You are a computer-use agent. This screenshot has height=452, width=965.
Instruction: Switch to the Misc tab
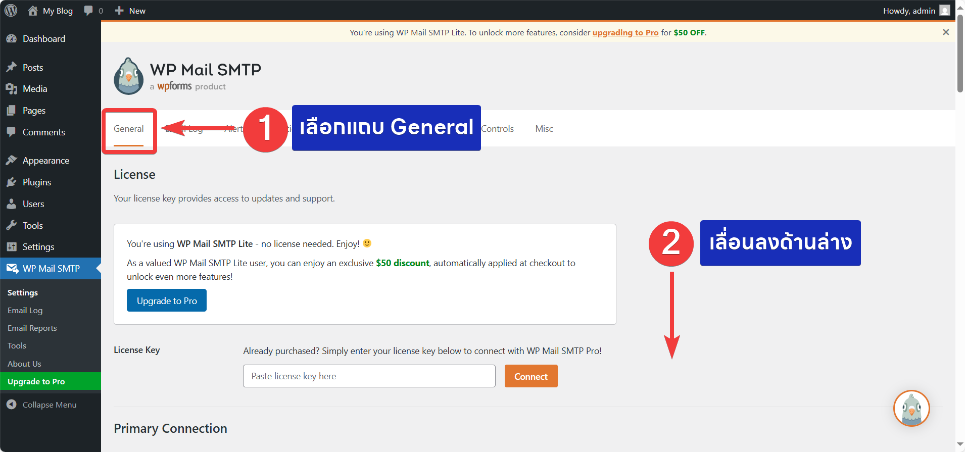click(544, 129)
